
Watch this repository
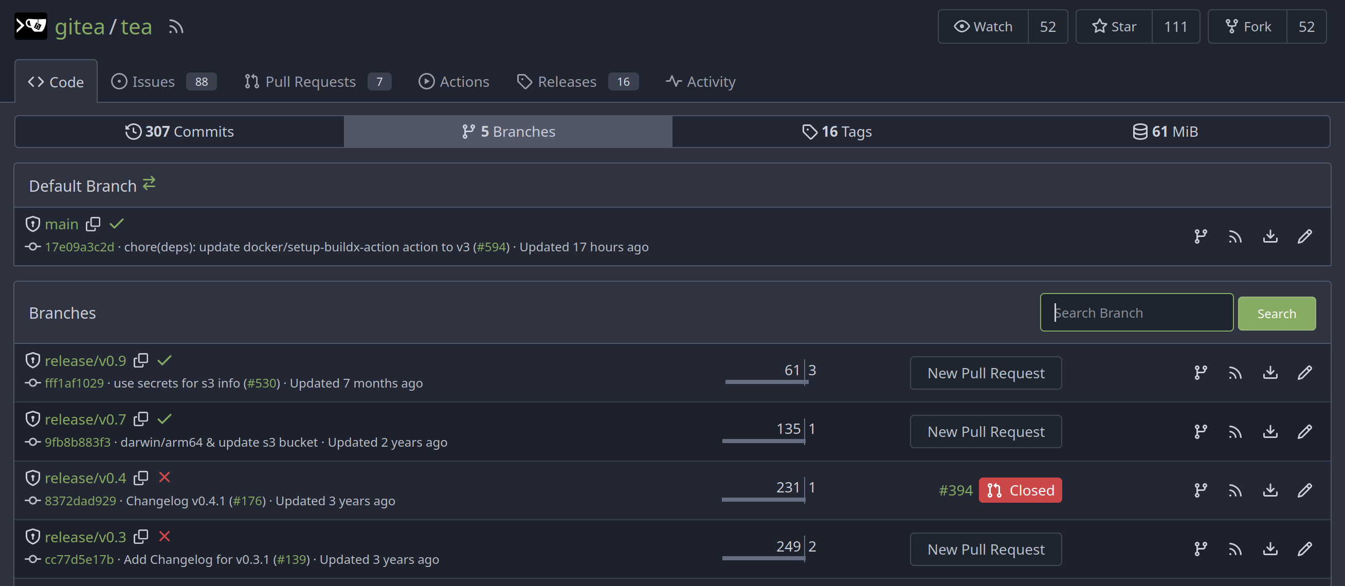pos(983,27)
